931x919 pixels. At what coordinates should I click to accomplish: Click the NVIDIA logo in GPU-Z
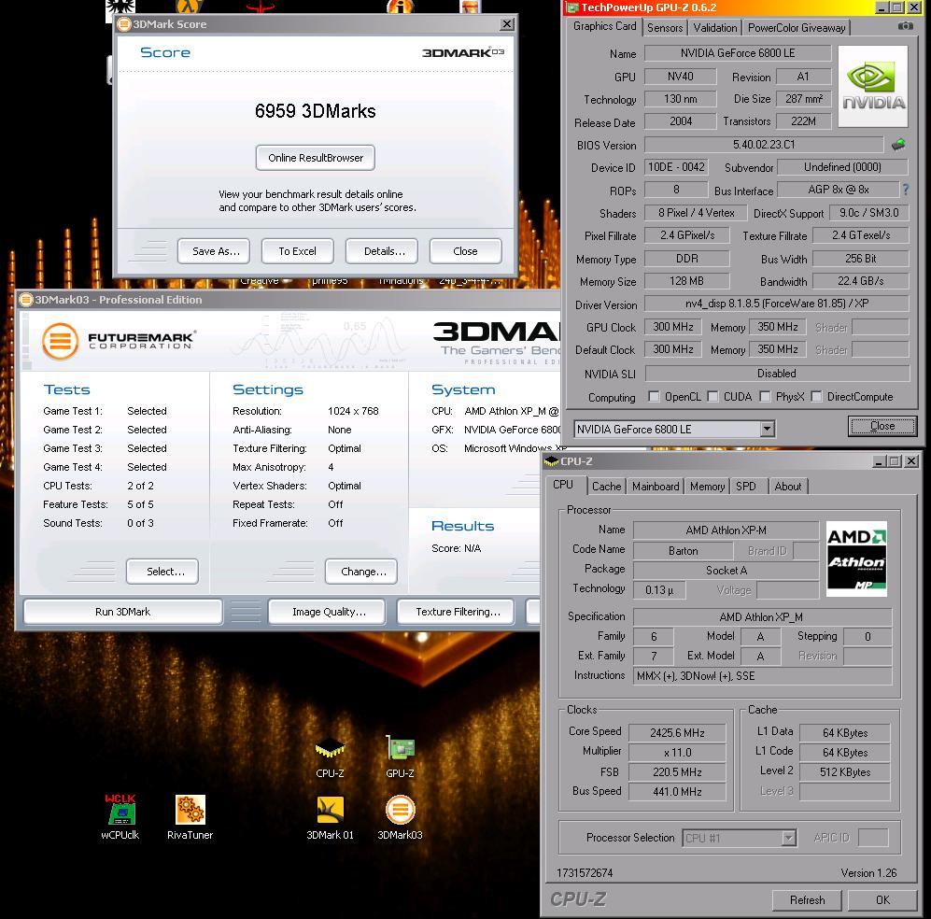(873, 87)
